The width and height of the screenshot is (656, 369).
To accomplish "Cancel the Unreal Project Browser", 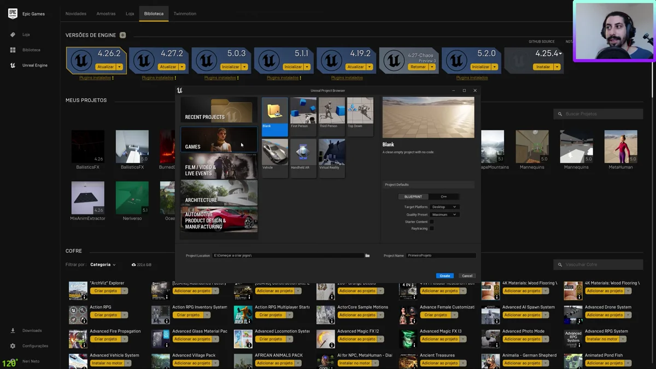I will [x=467, y=276].
